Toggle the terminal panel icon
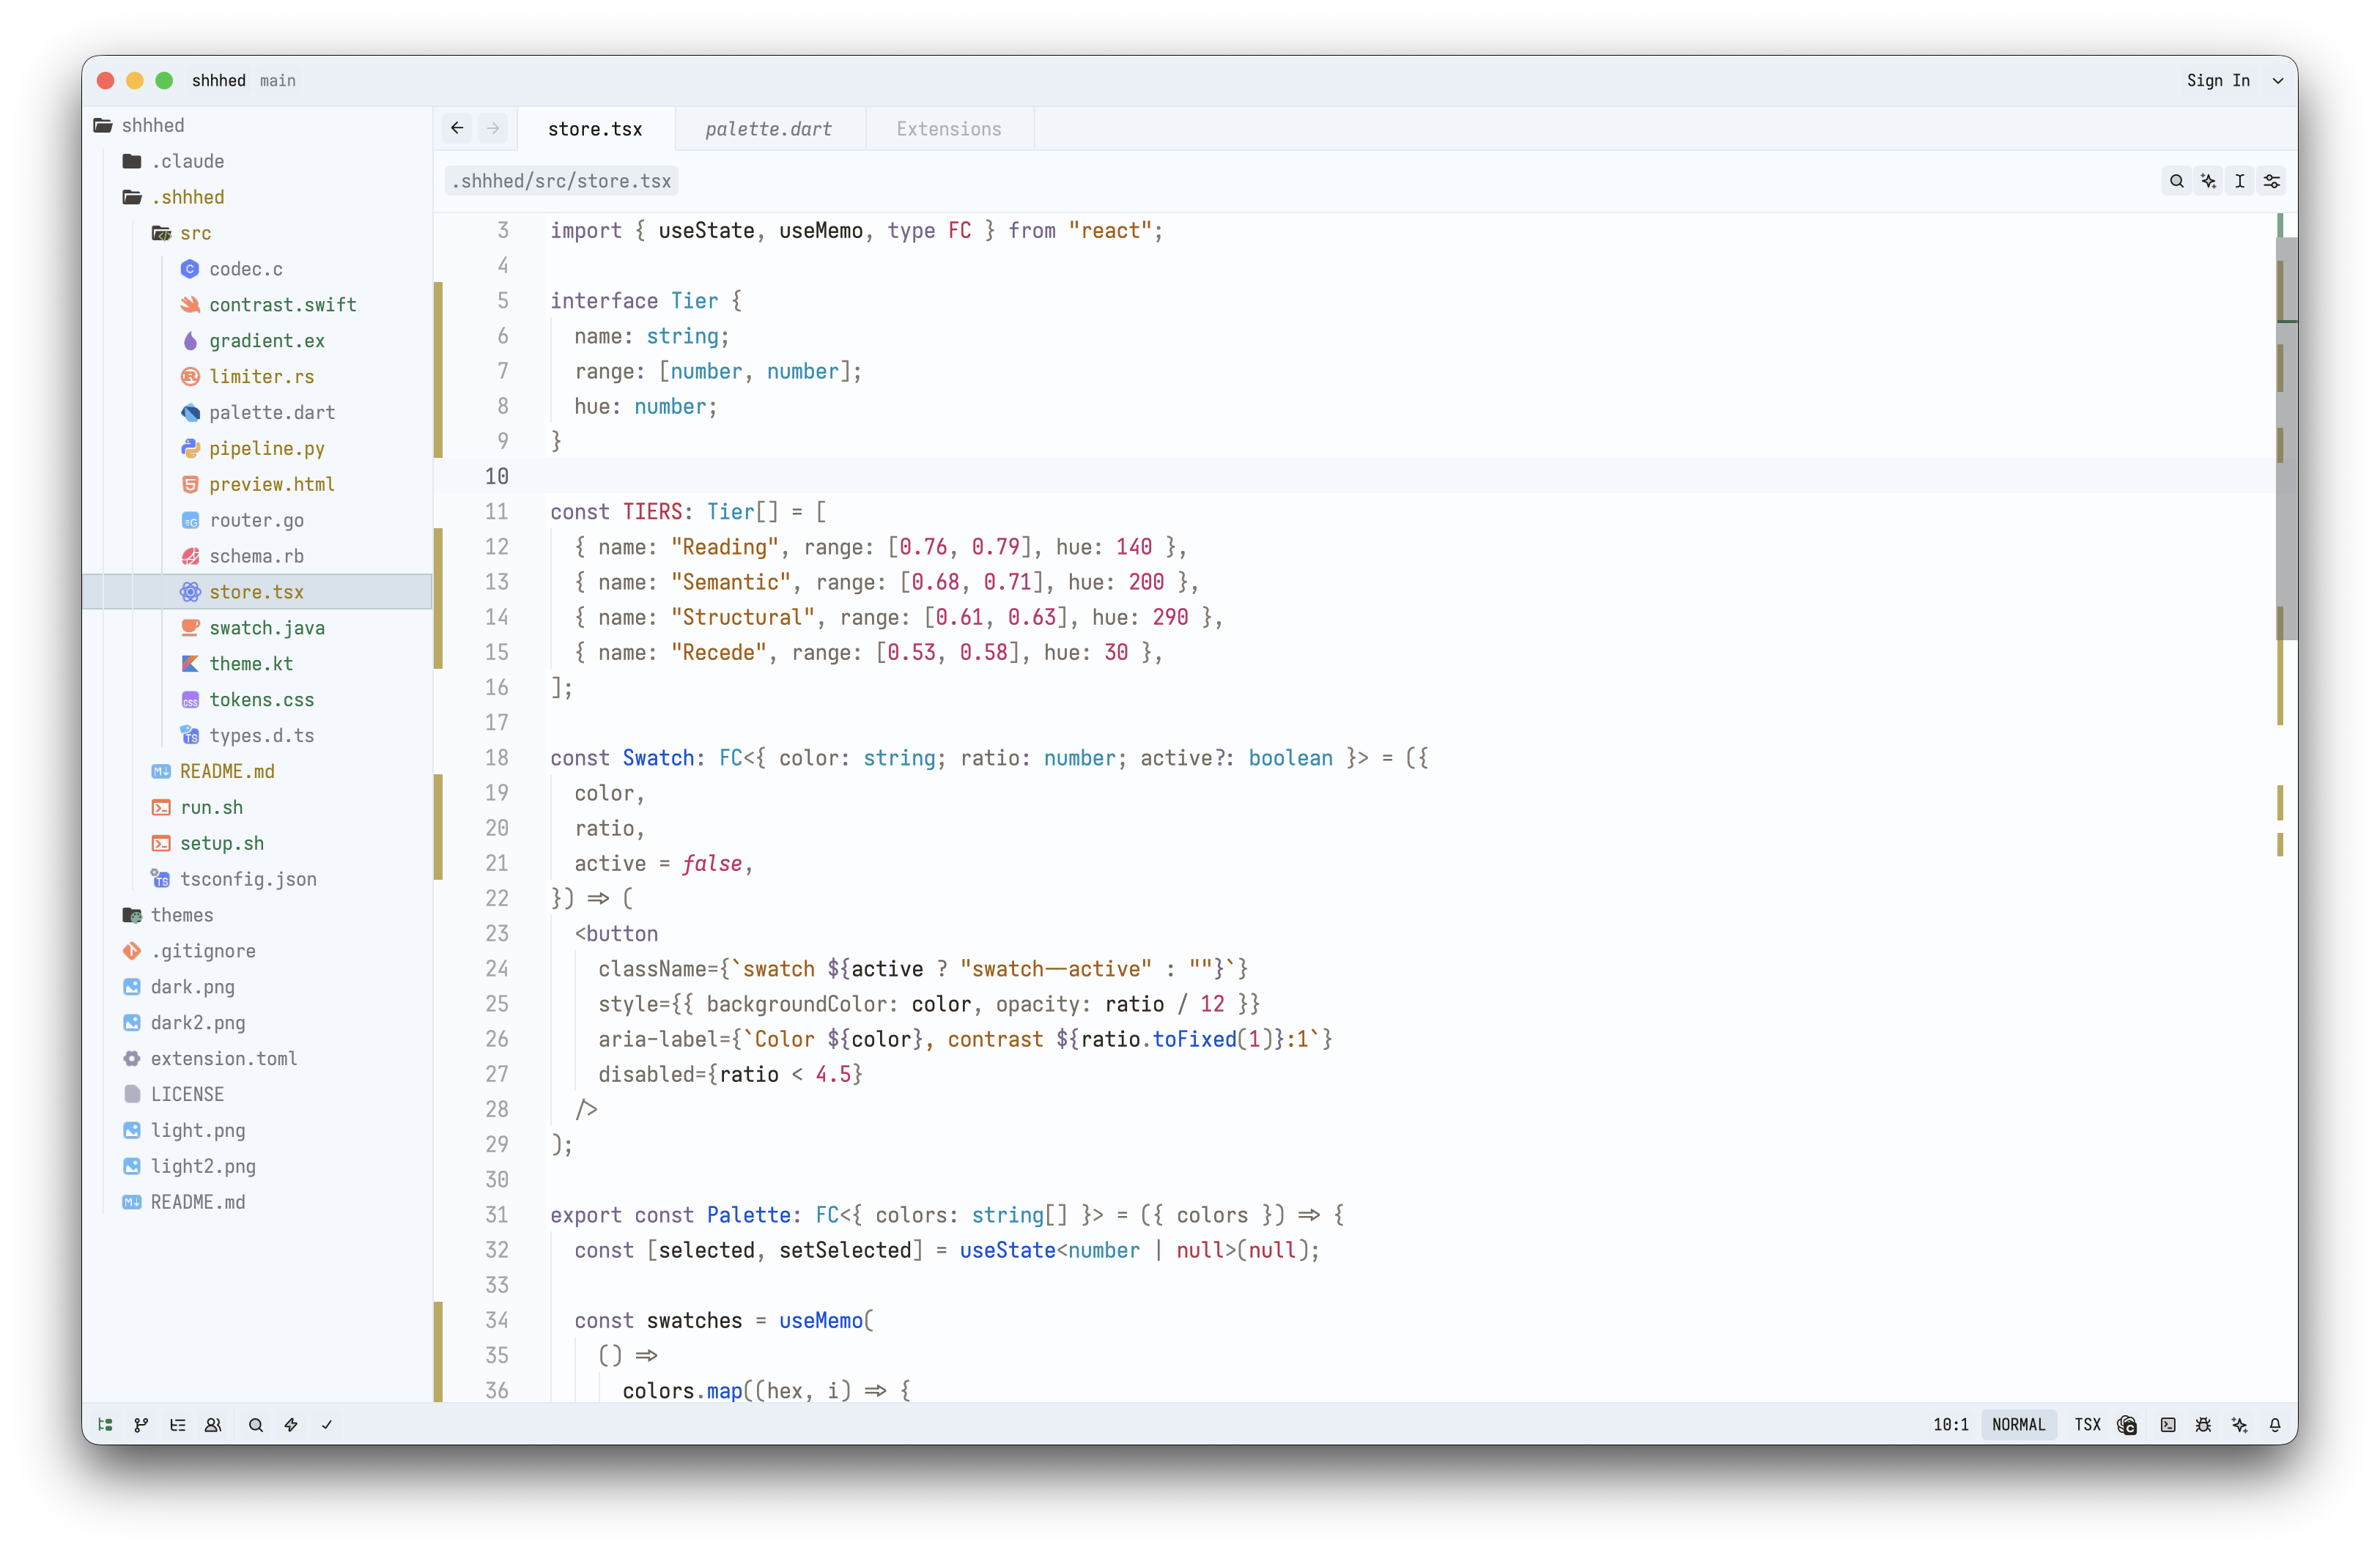Screen dimensions: 2380x1553 click(2168, 1425)
